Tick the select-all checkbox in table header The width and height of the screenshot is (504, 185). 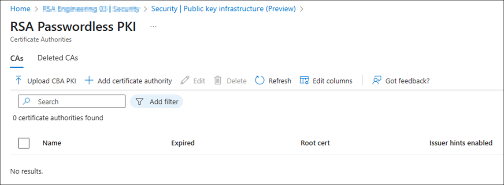click(x=24, y=143)
